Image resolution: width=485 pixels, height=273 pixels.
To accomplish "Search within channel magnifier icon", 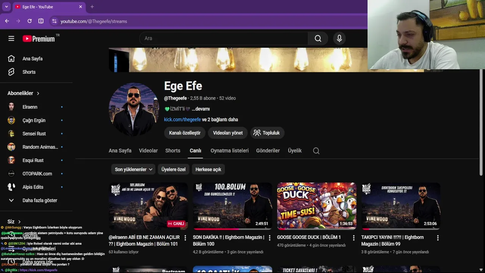I will click(316, 151).
